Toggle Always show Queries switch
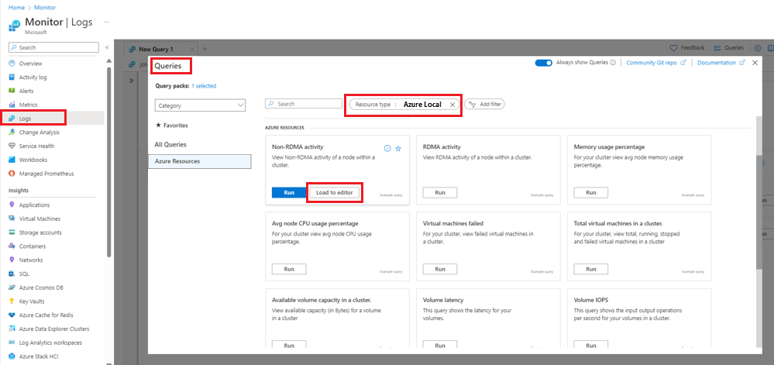 [x=543, y=63]
